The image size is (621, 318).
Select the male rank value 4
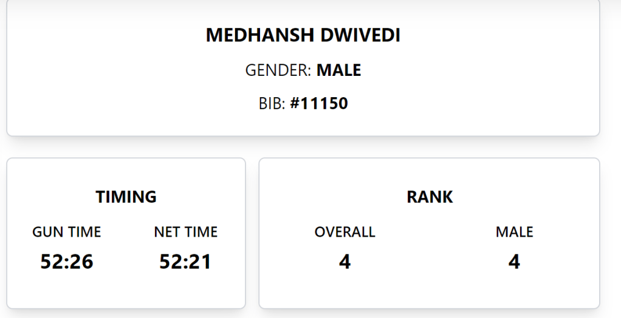pyautogui.click(x=514, y=262)
